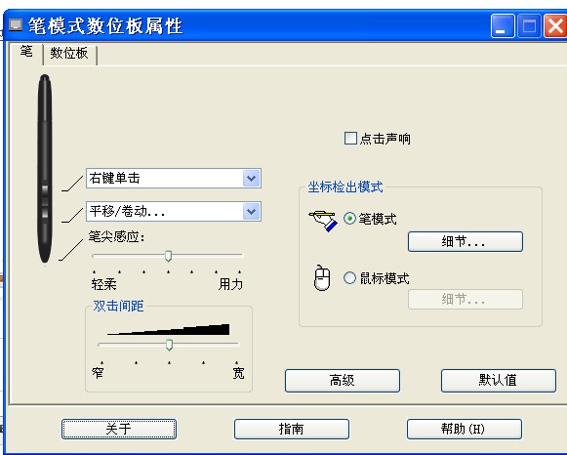Screen dimensions: 567x455
Task: Open the 指南 button
Action: (292, 429)
